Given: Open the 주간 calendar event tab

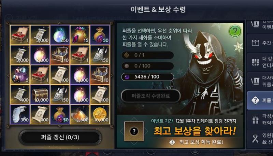Looking at the screenshot, I should [260, 43].
